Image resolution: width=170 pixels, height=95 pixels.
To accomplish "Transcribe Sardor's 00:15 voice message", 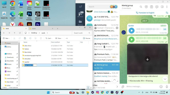I will tap(165, 29).
